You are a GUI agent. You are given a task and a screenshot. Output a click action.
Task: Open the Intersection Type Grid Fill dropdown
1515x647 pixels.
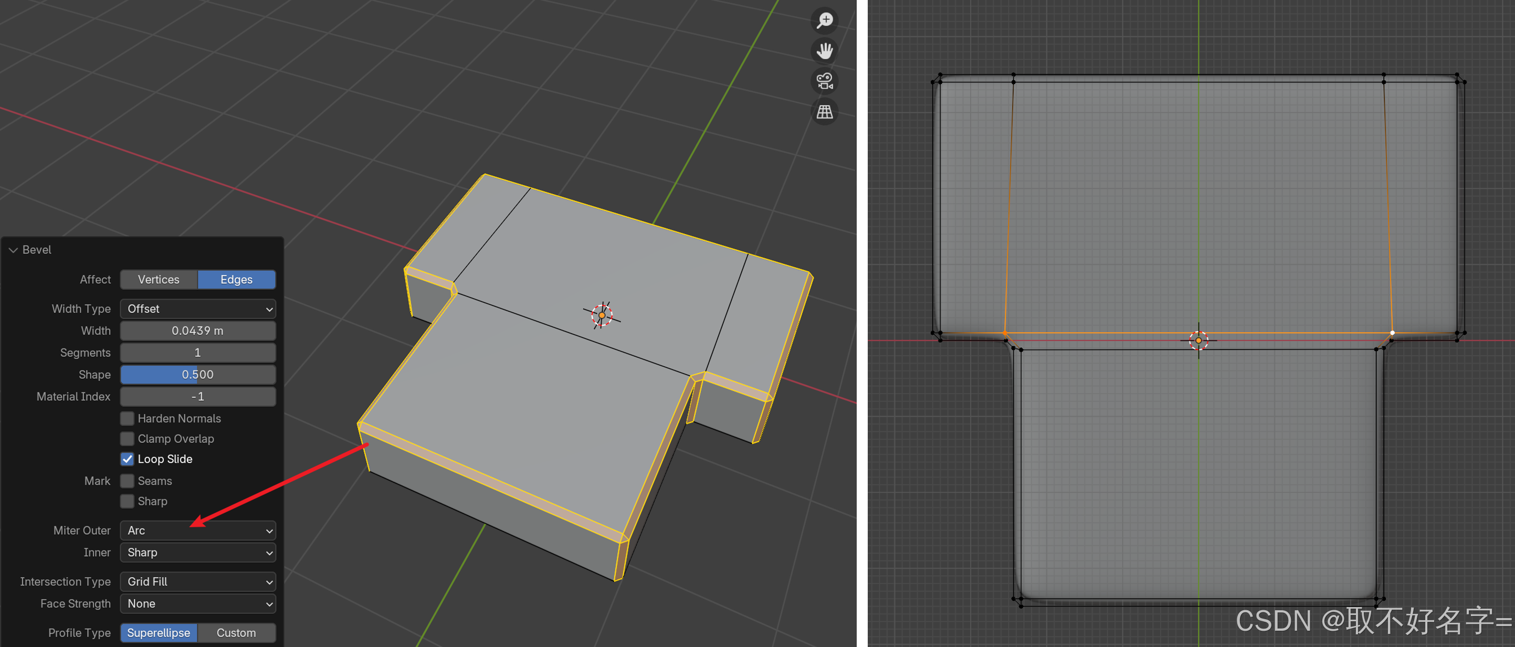pos(197,582)
